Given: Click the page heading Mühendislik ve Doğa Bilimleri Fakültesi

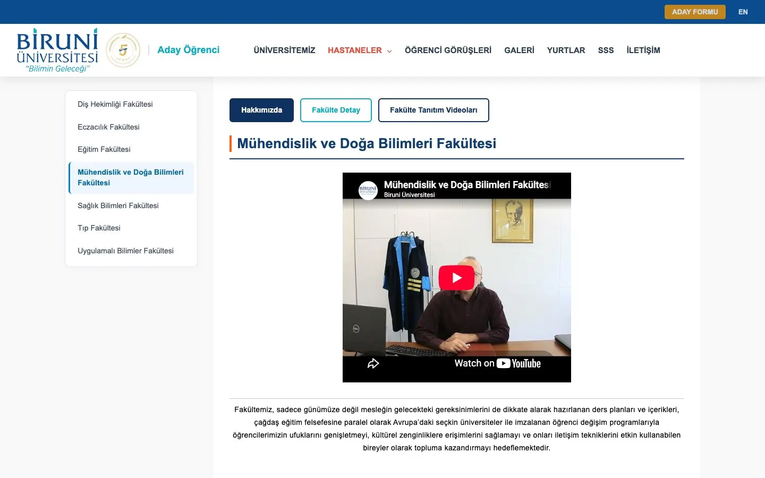Looking at the screenshot, I should pos(367,143).
